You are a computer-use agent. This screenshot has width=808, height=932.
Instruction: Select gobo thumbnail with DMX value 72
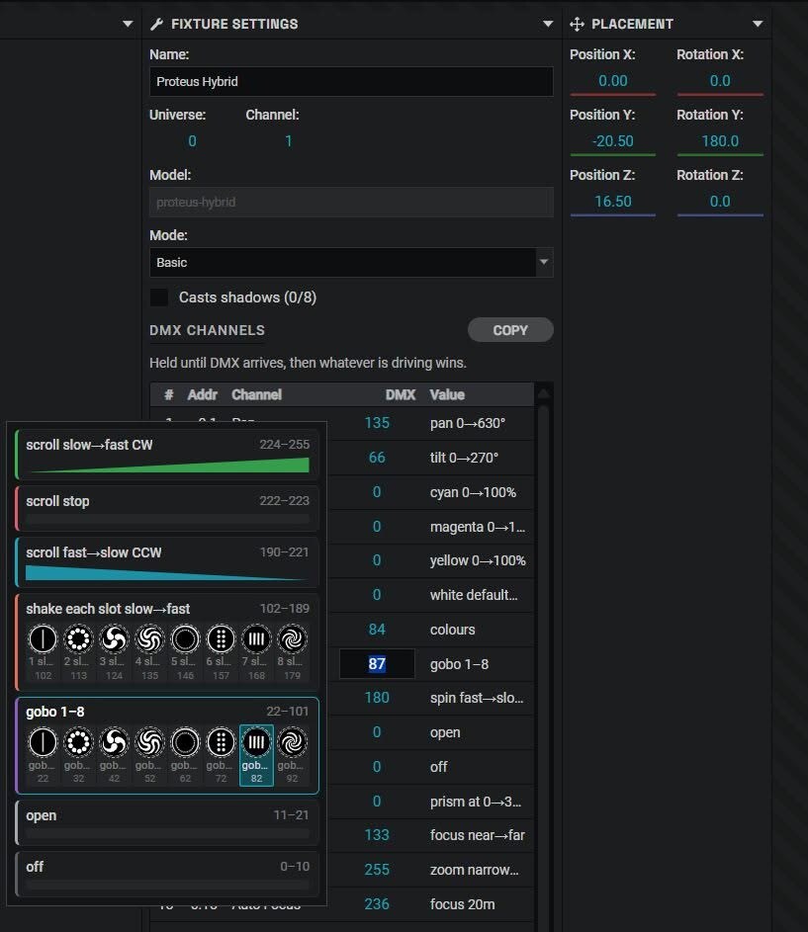pyautogui.click(x=221, y=755)
